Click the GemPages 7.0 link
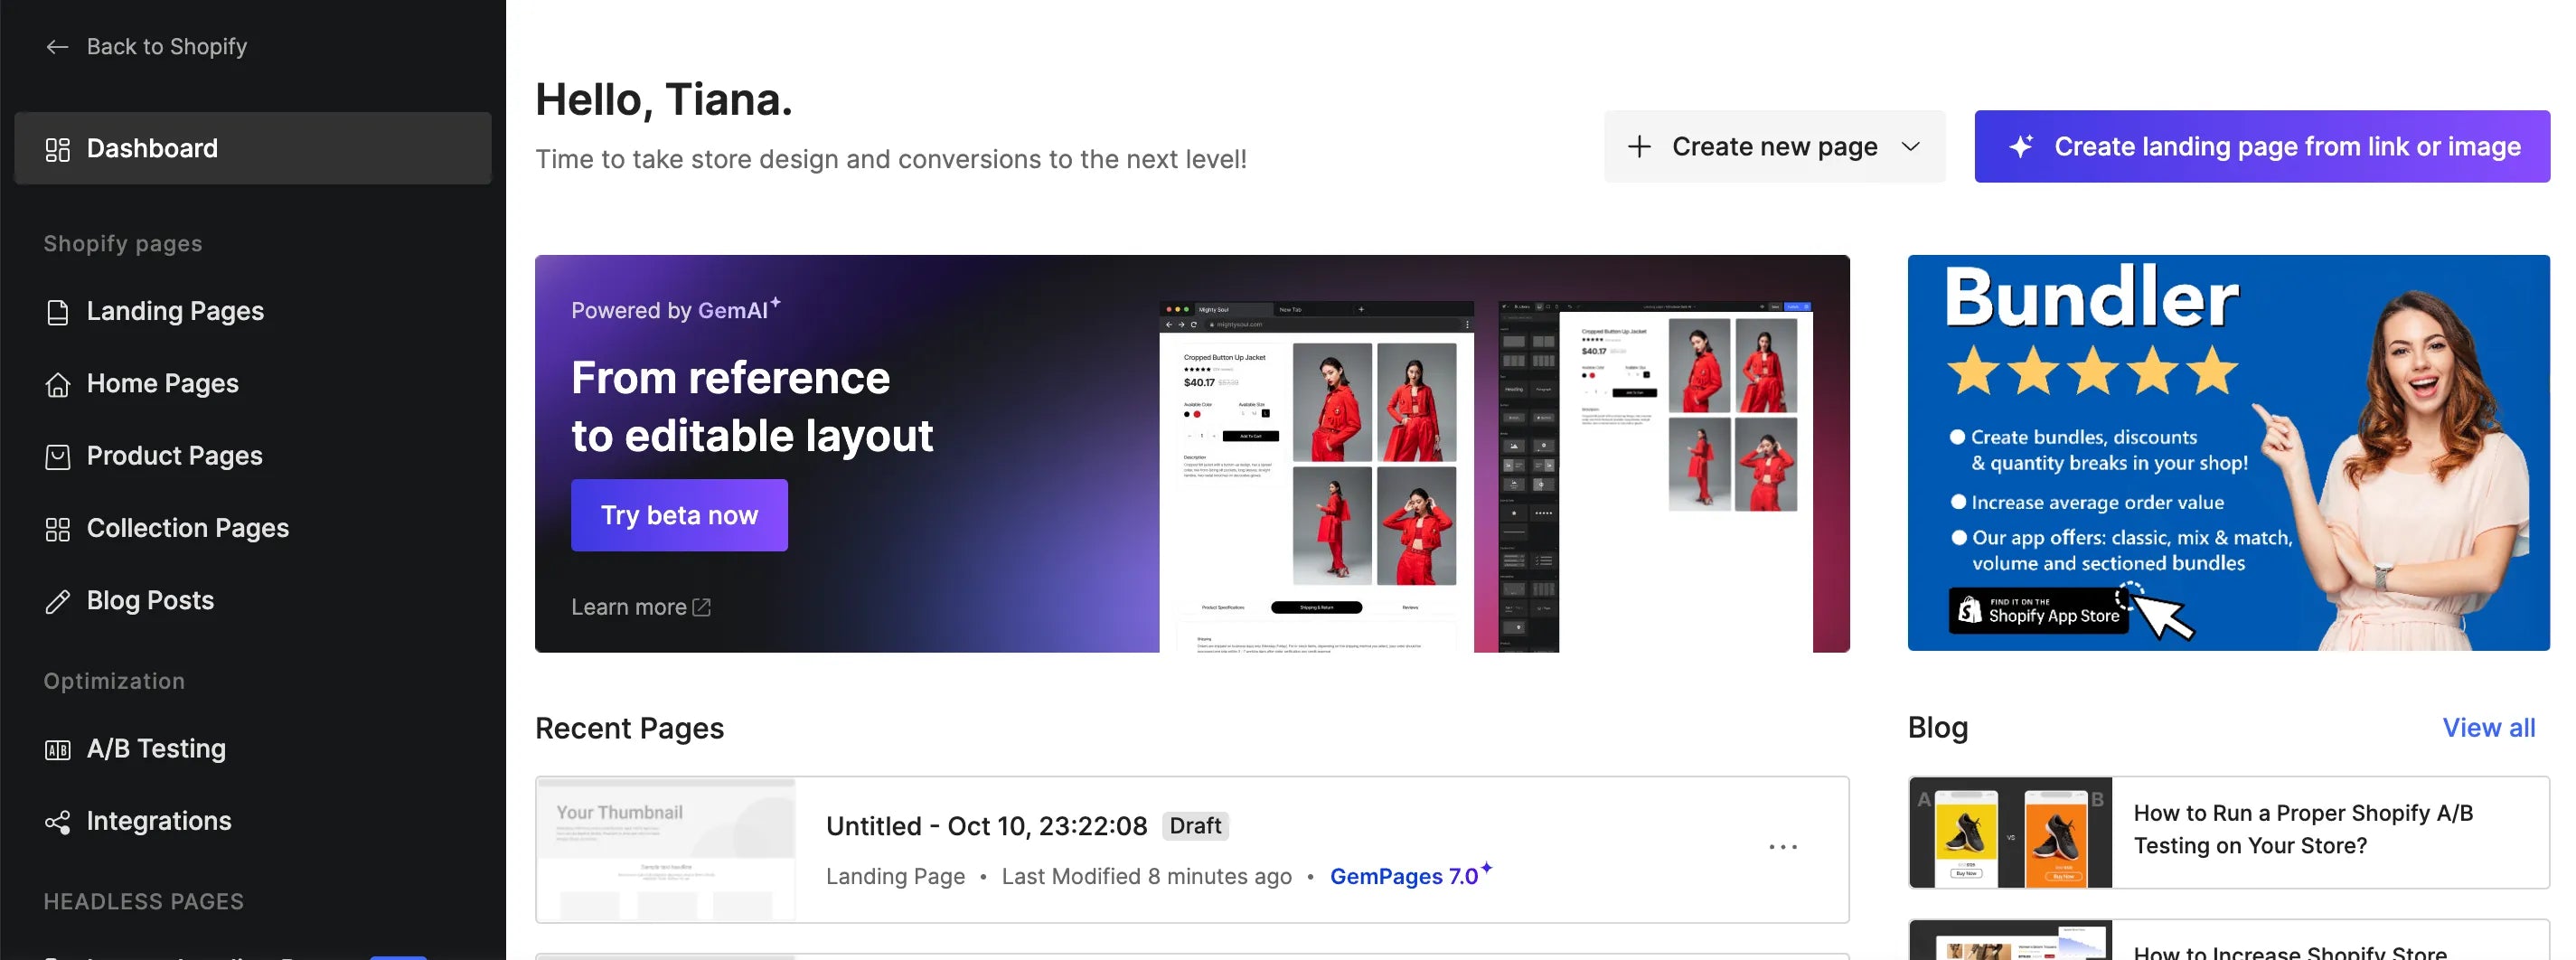This screenshot has height=960, width=2576. 1403,876
